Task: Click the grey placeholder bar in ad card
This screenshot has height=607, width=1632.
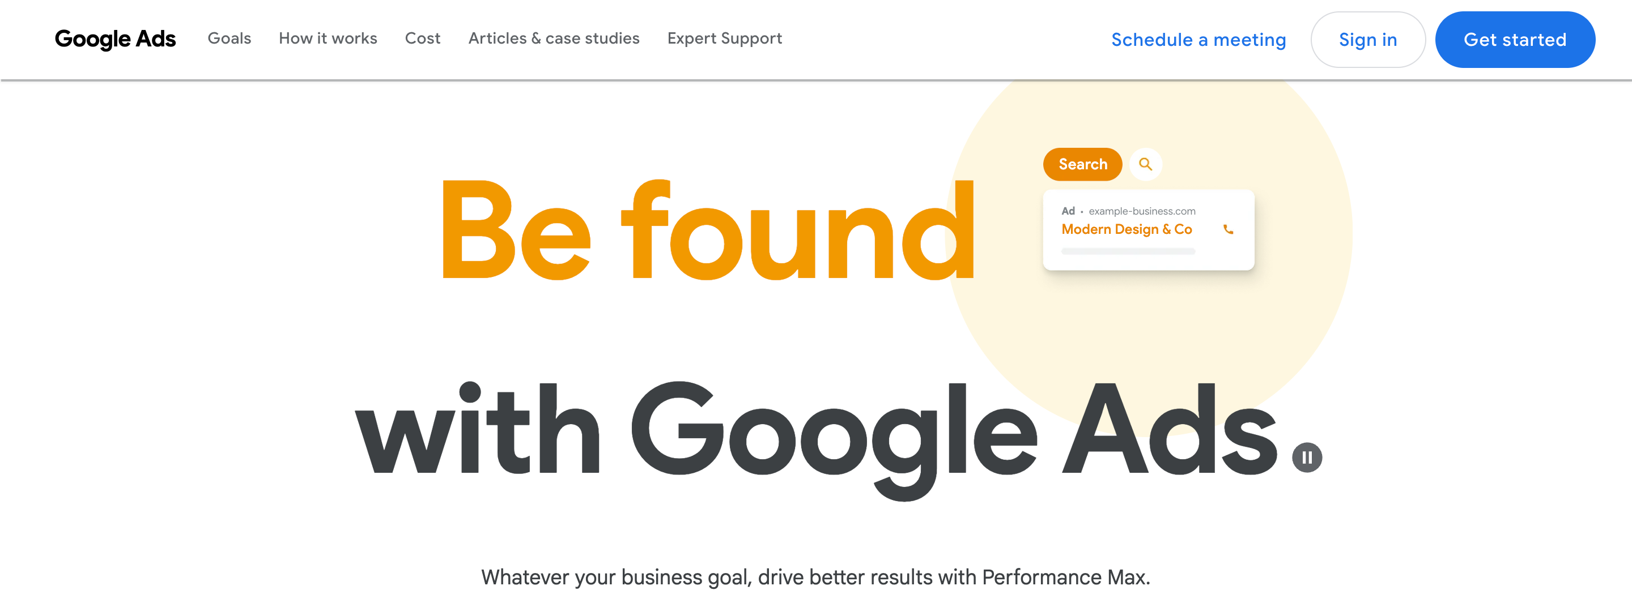Action: click(x=1128, y=251)
